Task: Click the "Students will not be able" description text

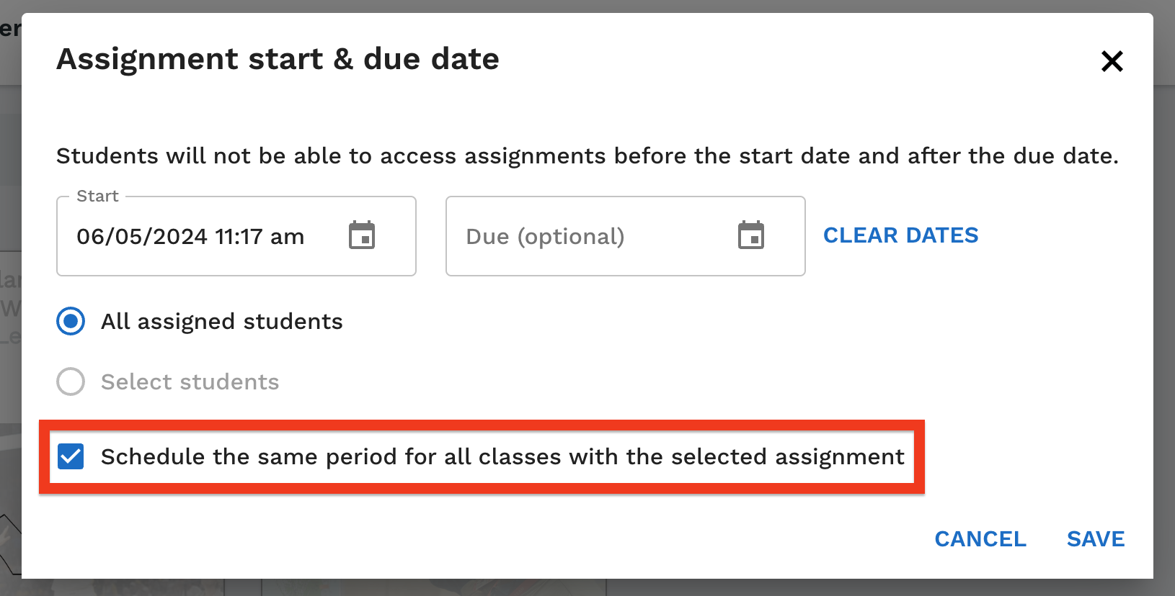Action: click(587, 156)
